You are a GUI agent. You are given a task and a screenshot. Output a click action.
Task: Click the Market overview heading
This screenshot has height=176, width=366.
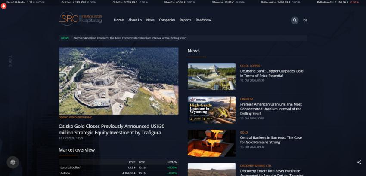coord(77,150)
